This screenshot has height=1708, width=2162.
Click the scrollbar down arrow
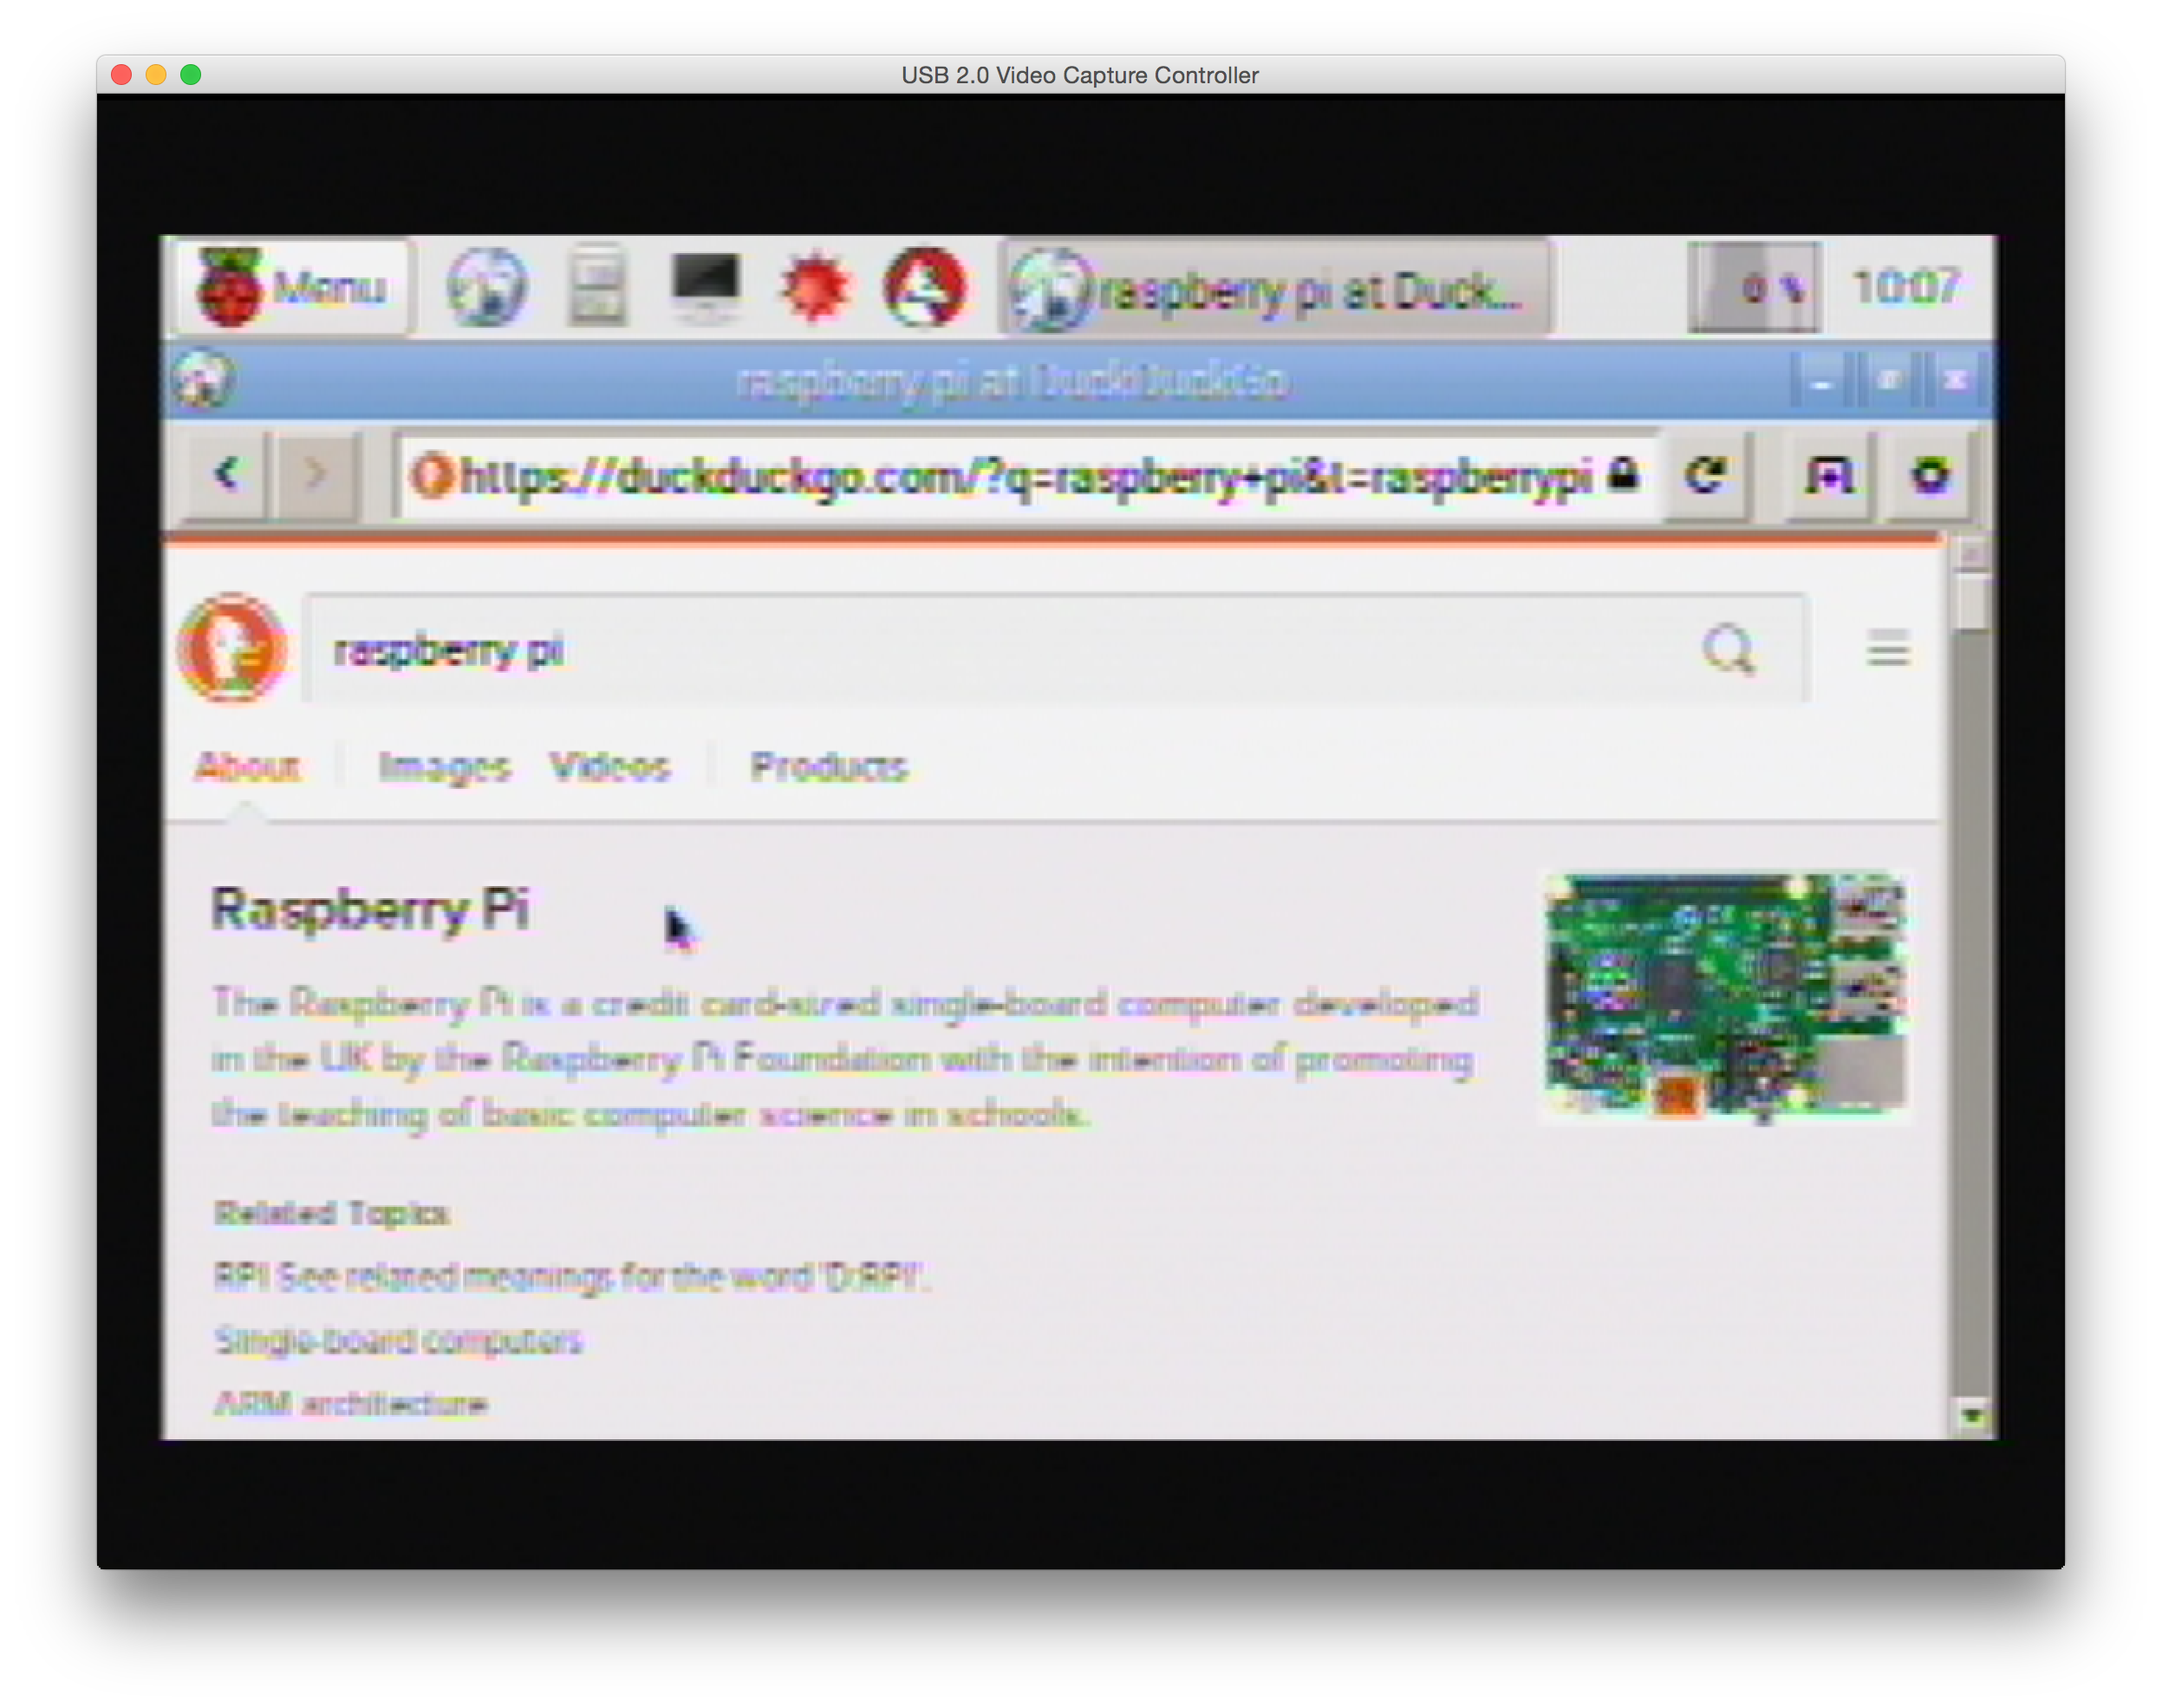coord(1972,1415)
